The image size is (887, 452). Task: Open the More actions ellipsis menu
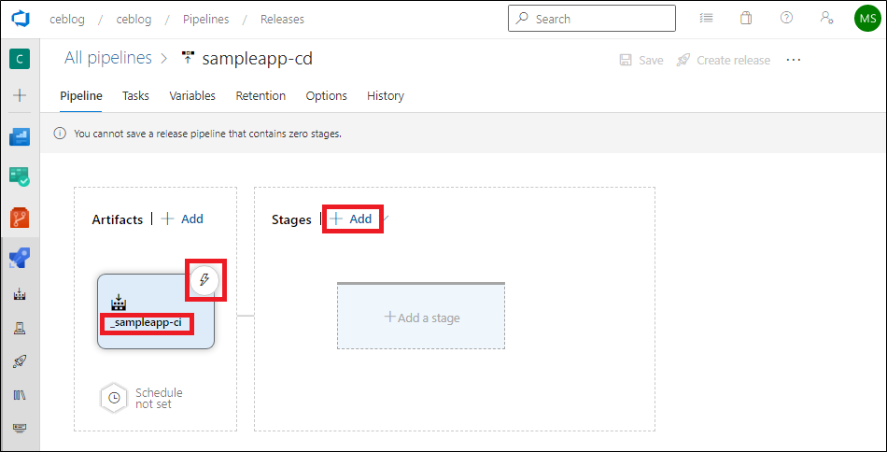tap(794, 60)
